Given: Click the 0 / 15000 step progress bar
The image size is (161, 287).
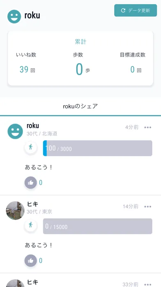Looking at the screenshot, I should pyautogui.click(x=98, y=226).
